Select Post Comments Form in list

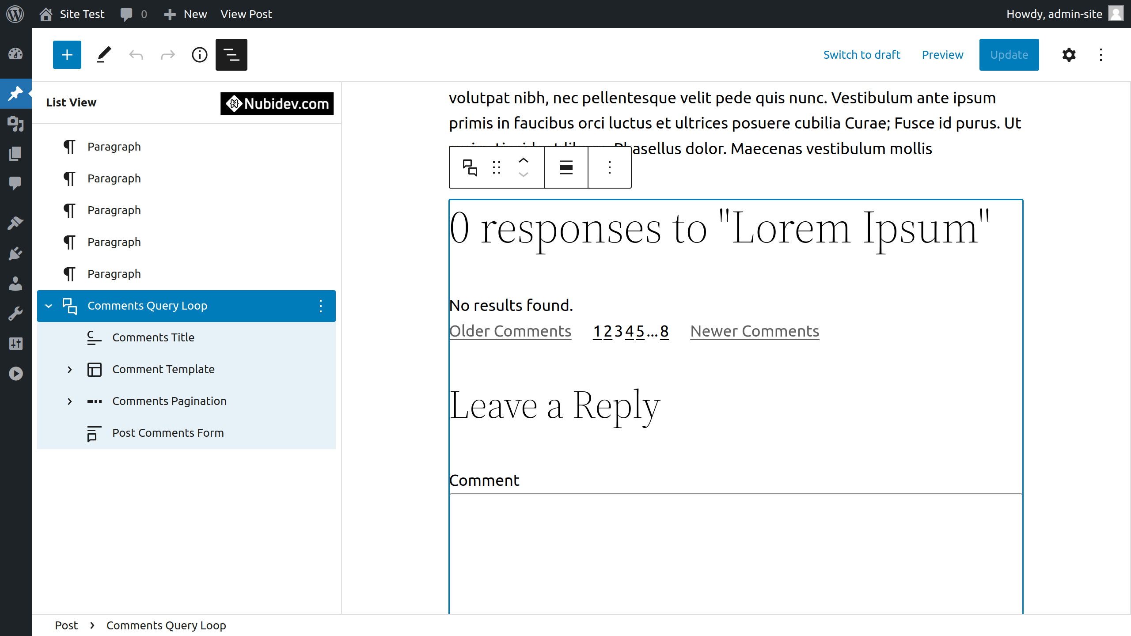click(168, 433)
